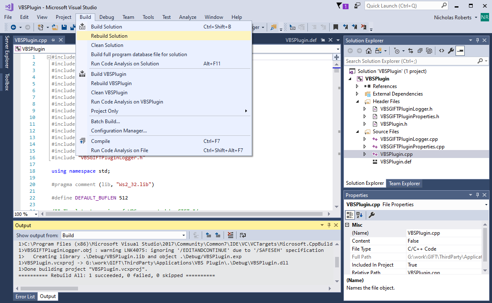Viewport: 492px width, 303px height.
Task: Click the Properties wrench in Solution Explorer
Action: coord(451,51)
